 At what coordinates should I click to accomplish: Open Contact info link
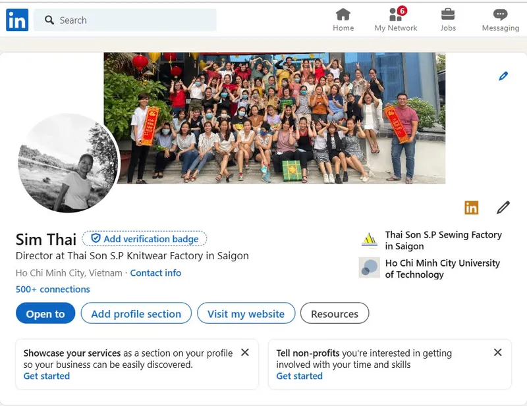155,273
